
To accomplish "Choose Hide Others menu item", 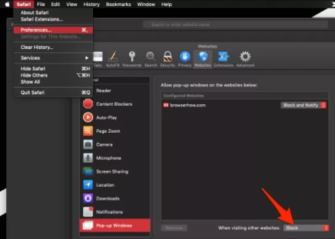I will click(x=53, y=75).
